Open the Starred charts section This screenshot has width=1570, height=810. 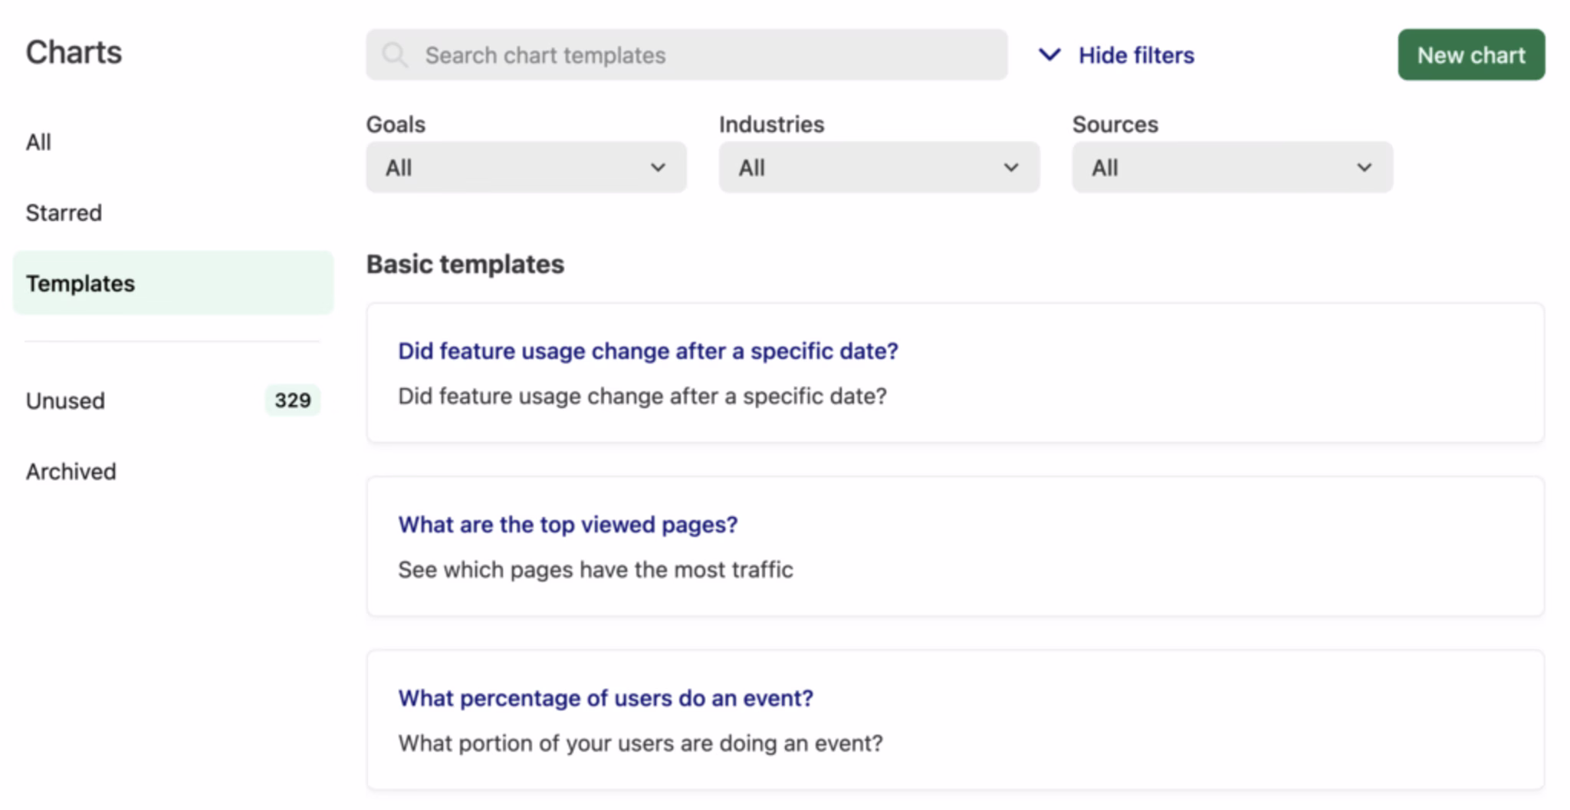point(64,212)
